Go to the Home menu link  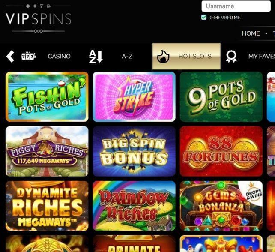pos(251,33)
